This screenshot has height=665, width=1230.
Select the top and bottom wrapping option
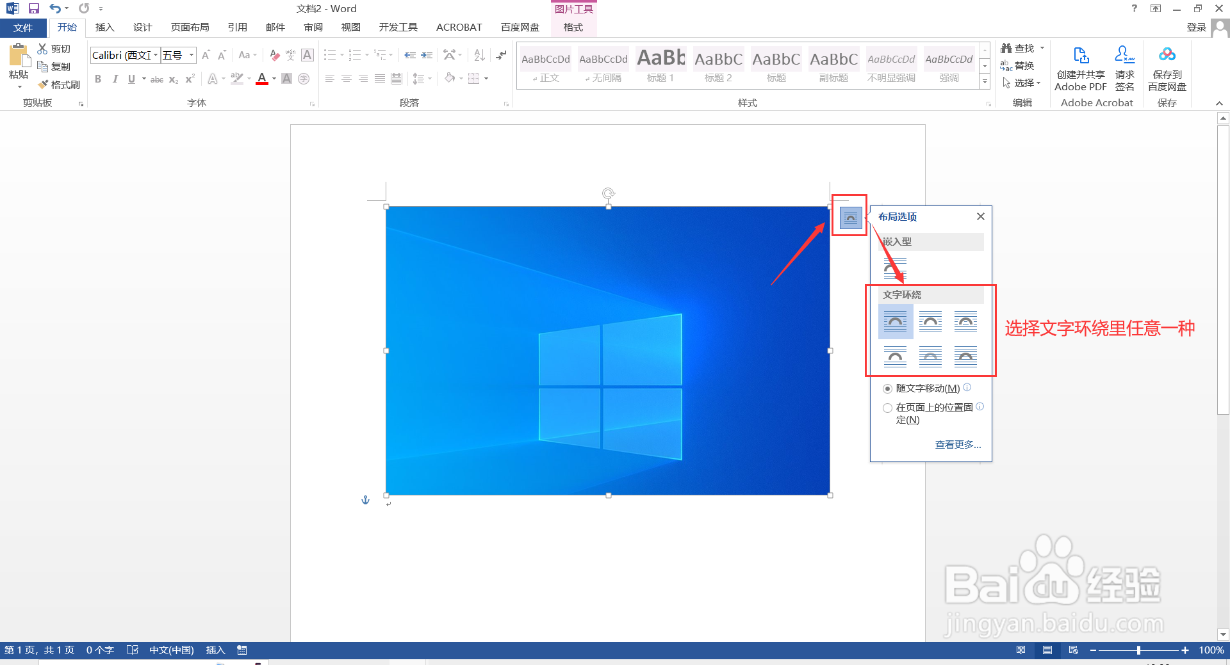895,356
